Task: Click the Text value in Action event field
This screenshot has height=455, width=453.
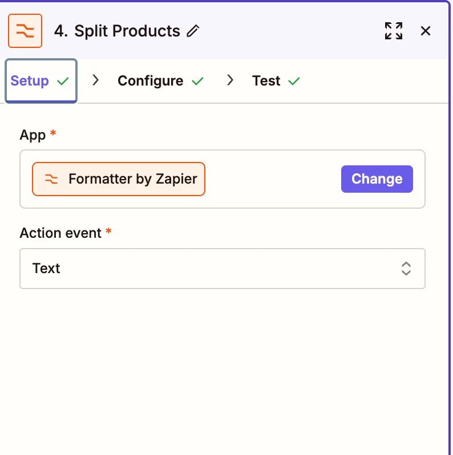Action: tap(47, 269)
